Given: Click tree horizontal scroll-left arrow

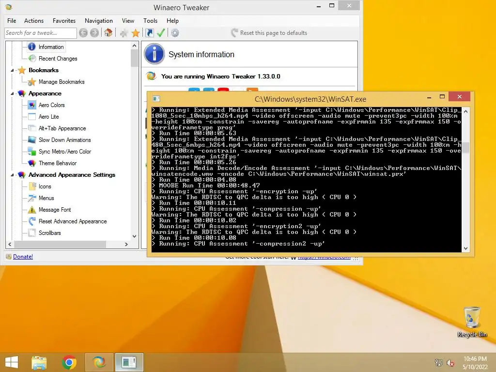Looking at the screenshot, I should point(10,244).
